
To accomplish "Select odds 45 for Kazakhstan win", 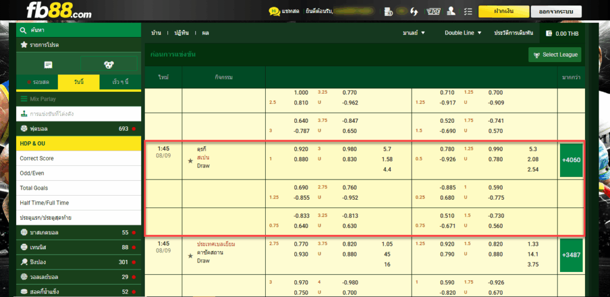I will (387, 254).
